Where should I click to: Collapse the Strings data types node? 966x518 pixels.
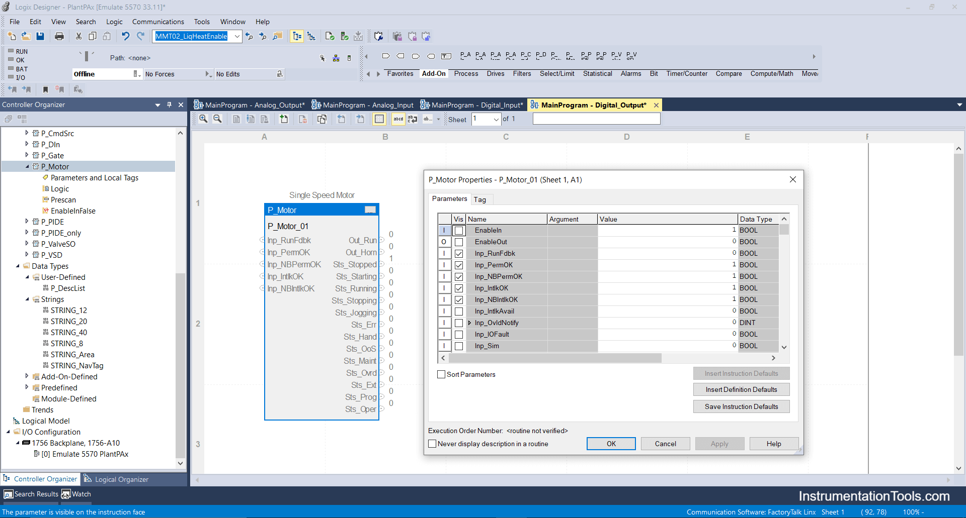[27, 299]
